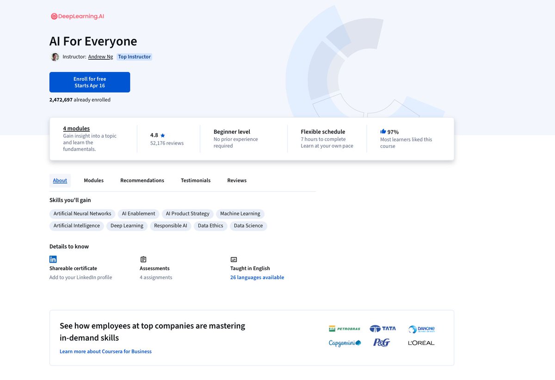Image resolution: width=555 pixels, height=380 pixels.
Task: Switch to the Modules tab
Action: tap(93, 180)
